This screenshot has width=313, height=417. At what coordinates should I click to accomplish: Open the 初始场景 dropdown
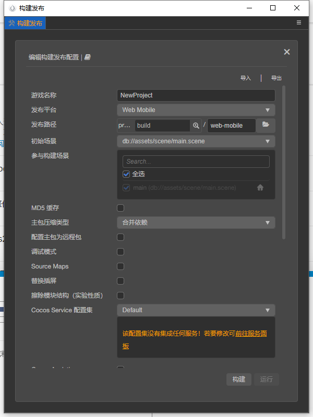point(196,141)
